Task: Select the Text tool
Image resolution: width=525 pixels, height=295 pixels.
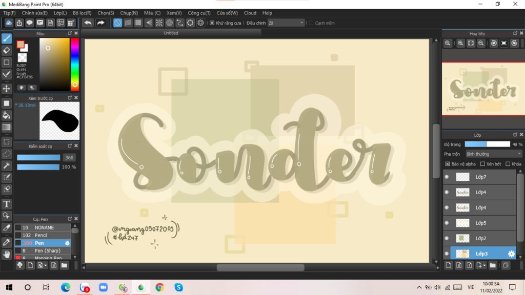Action: point(7,204)
